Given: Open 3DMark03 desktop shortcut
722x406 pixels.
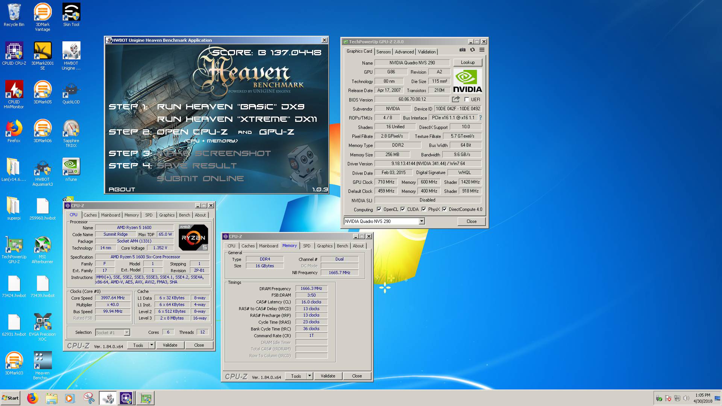Looking at the screenshot, I should click(x=14, y=363).
